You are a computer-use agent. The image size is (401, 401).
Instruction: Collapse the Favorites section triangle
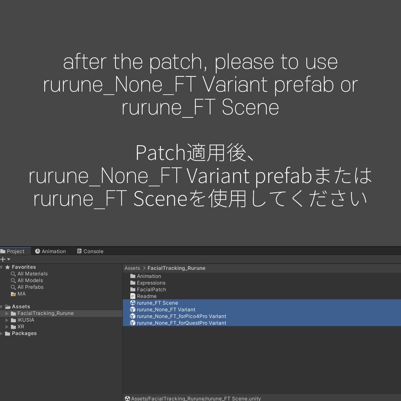pyautogui.click(x=3, y=267)
